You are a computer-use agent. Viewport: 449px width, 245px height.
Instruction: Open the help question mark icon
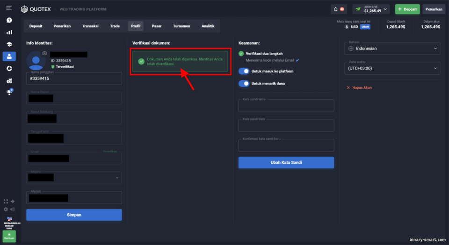tap(9, 20)
